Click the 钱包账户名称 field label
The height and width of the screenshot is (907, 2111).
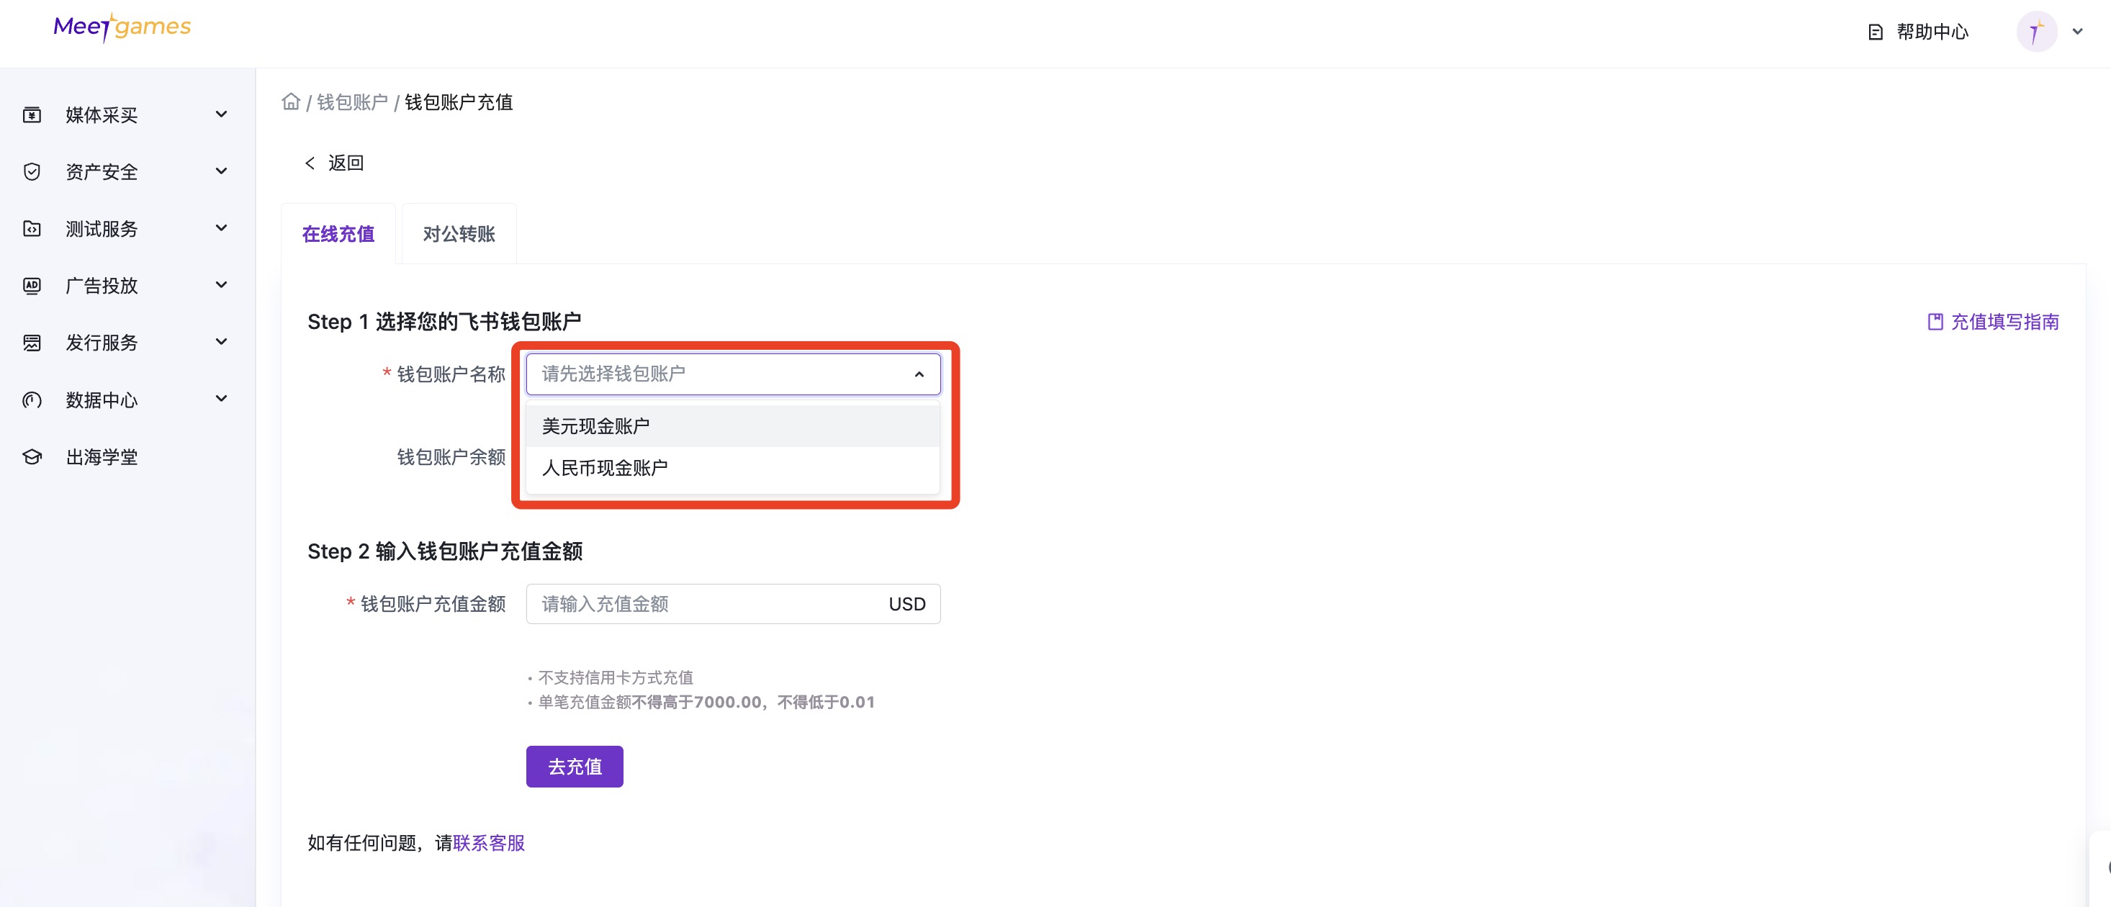click(451, 374)
